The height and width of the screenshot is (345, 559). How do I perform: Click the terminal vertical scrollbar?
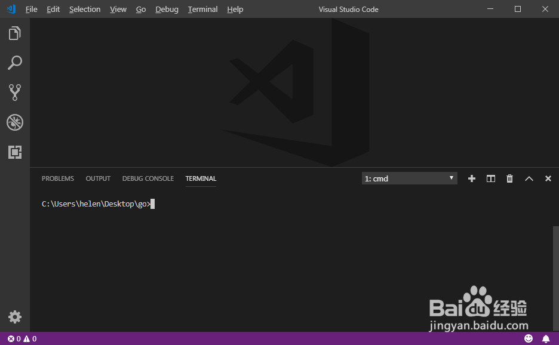point(556,278)
